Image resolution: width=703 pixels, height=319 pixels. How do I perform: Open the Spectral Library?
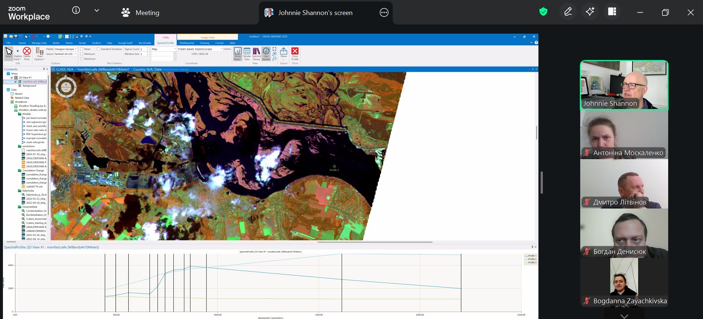257,54
